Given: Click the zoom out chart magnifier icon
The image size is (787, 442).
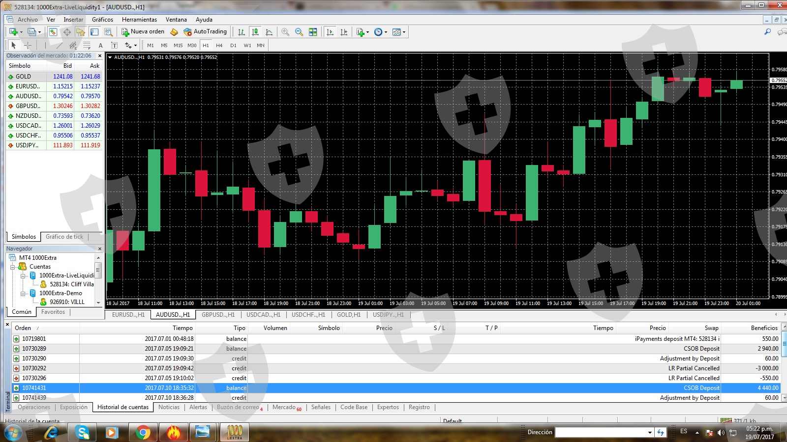Looking at the screenshot, I should coord(299,32).
